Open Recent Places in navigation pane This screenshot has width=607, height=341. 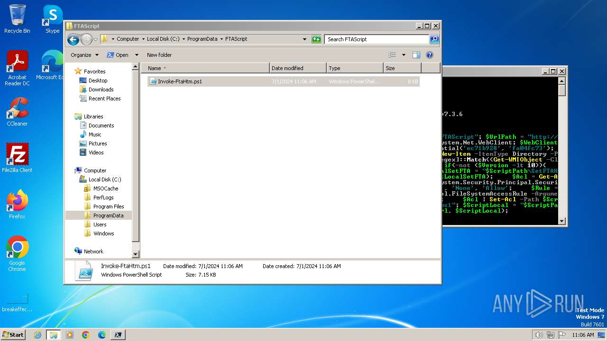[x=104, y=99]
